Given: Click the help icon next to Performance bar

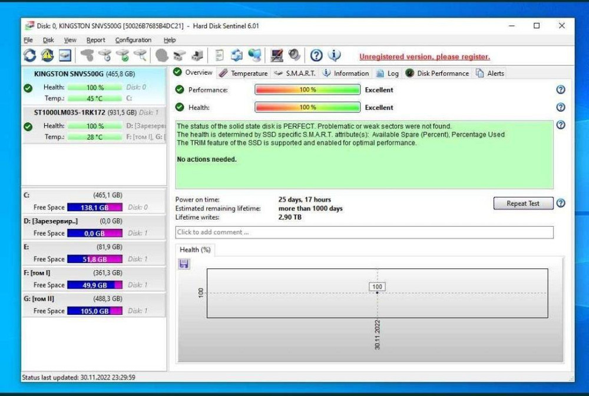Looking at the screenshot, I should click(x=560, y=90).
